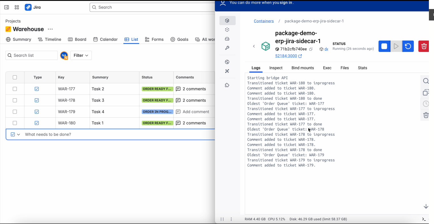The height and width of the screenshot is (224, 434).
Task: Select the Images icon in Docker sidebar
Action: pyautogui.click(x=227, y=30)
